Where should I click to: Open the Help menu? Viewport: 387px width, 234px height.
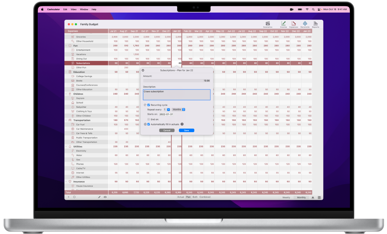pos(94,9)
